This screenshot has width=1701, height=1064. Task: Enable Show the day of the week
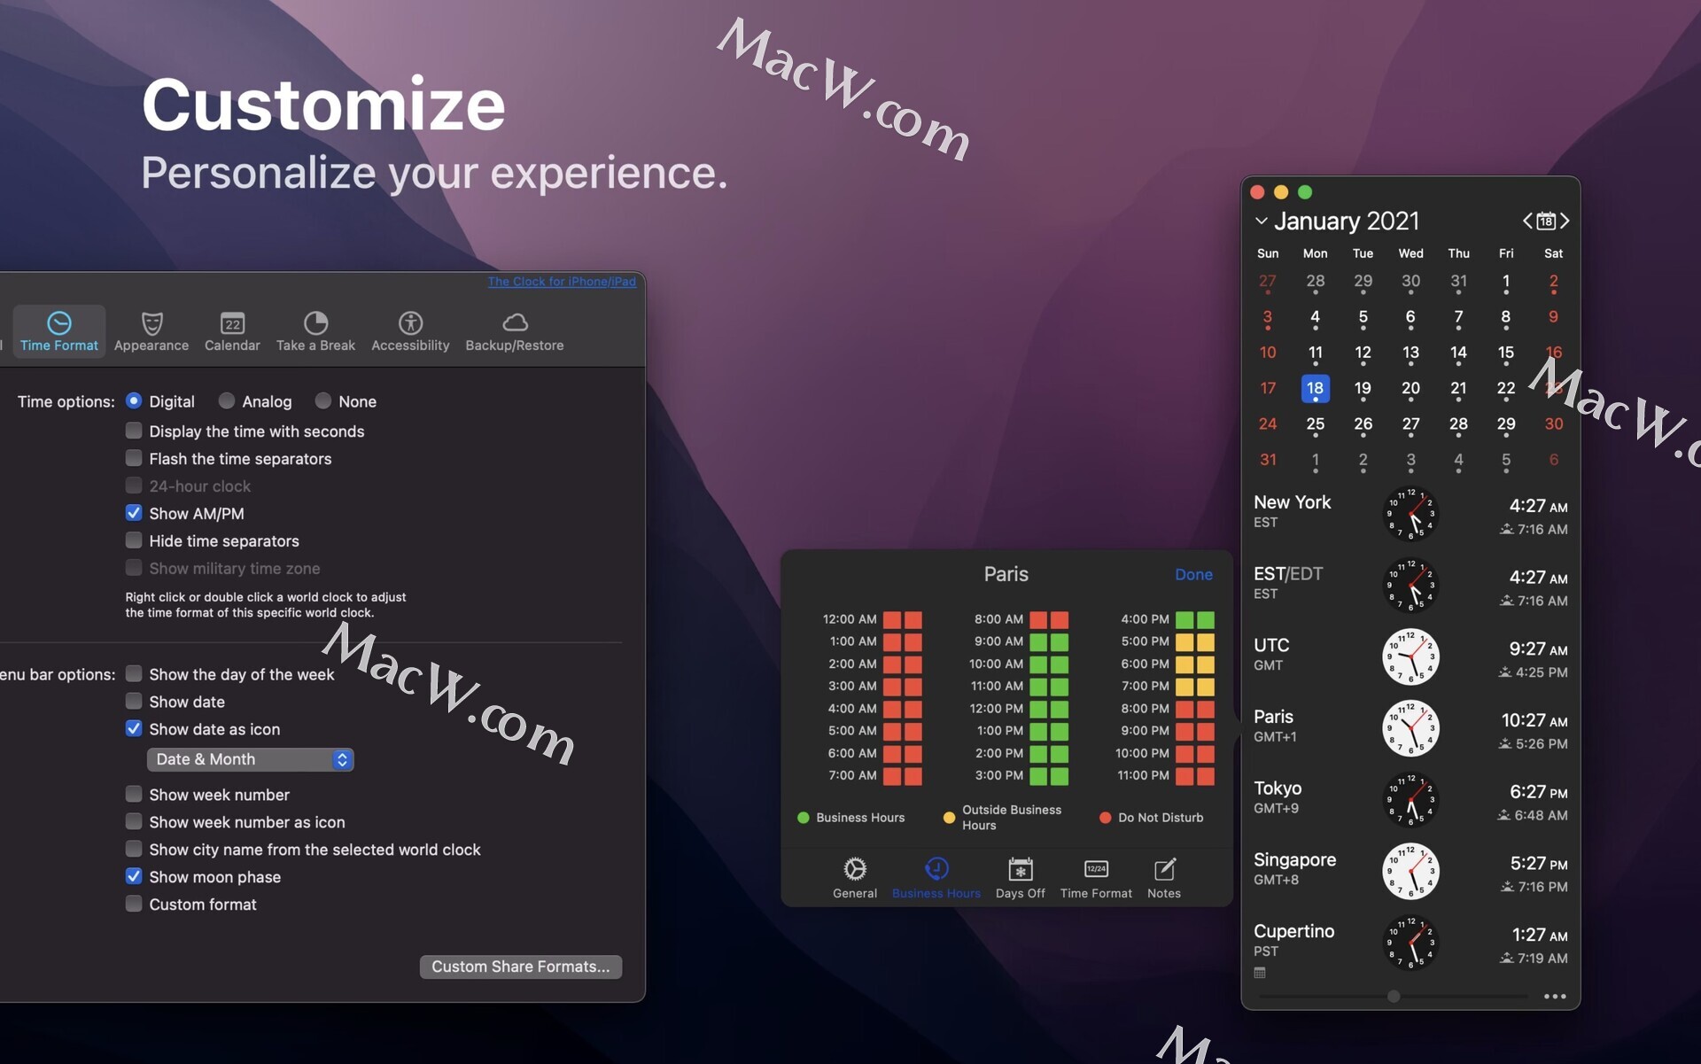point(134,674)
